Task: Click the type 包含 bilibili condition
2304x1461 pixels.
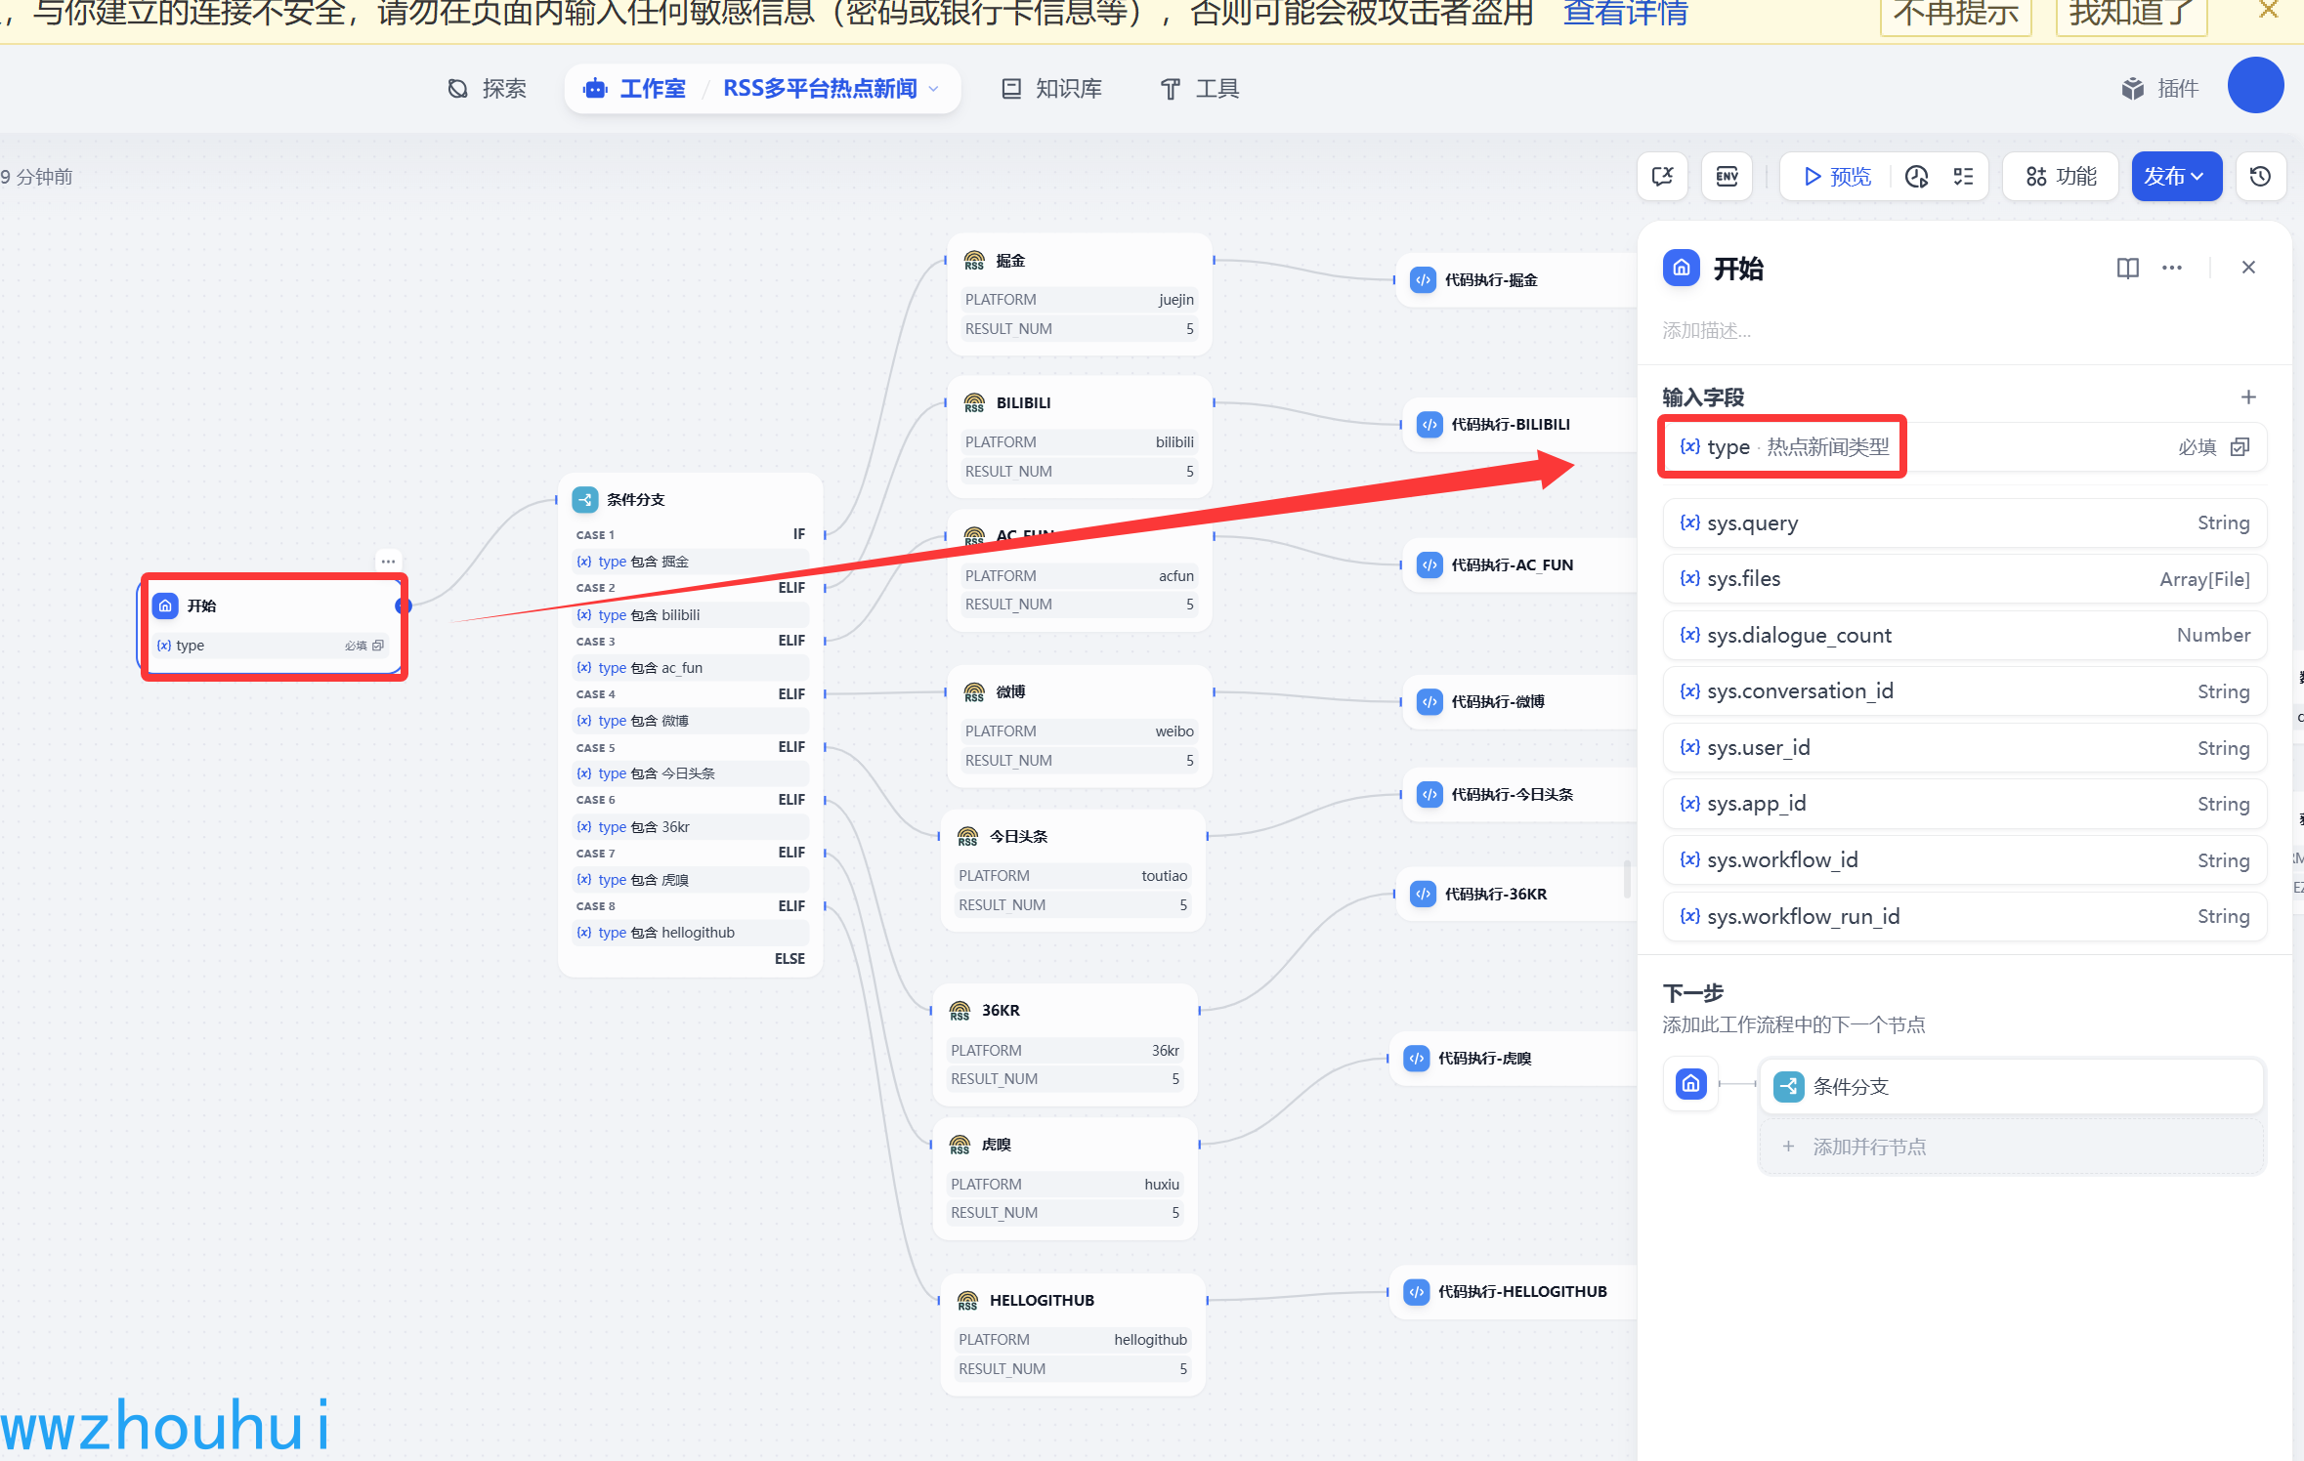Action: tap(690, 615)
